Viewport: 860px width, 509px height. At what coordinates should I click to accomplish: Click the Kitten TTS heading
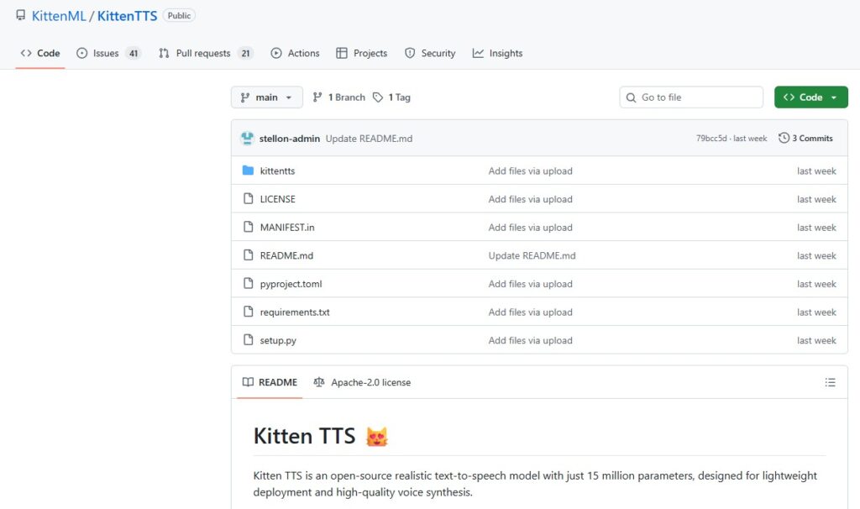tap(321, 436)
